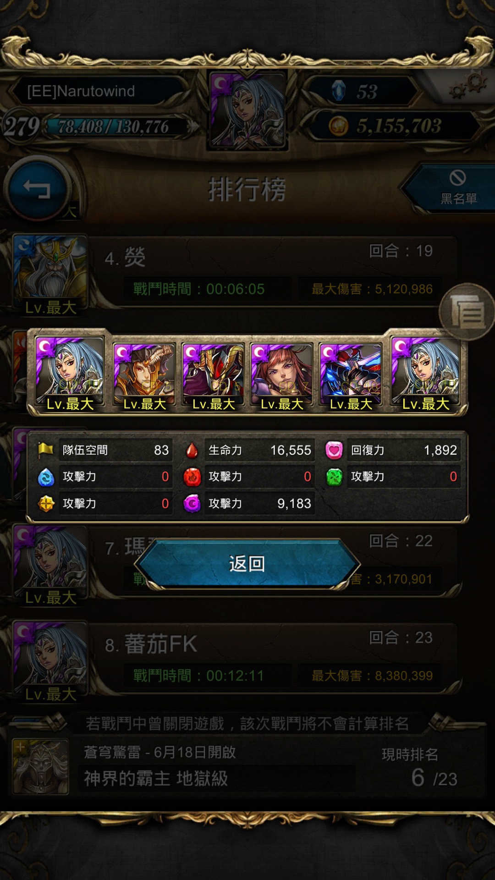Select the red-armored third team card
495x880 pixels.
[x=213, y=376]
